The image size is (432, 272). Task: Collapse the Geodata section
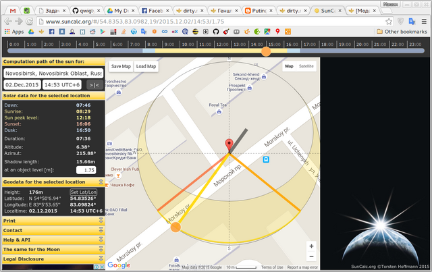(101, 182)
